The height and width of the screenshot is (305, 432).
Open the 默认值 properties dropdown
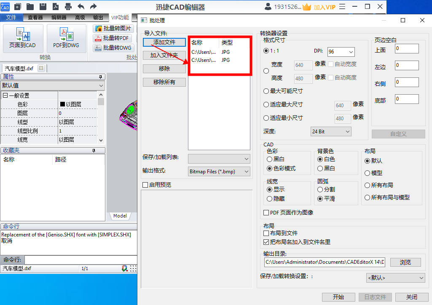53,85
